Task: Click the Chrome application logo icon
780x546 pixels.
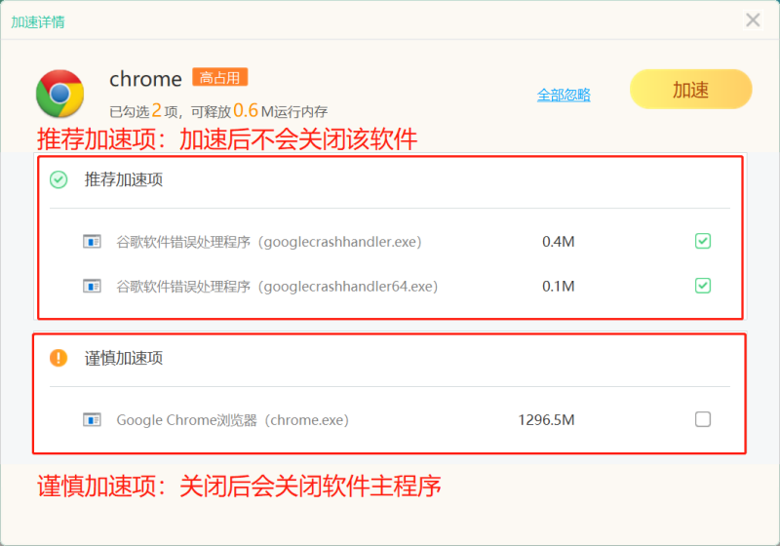Action: (59, 94)
